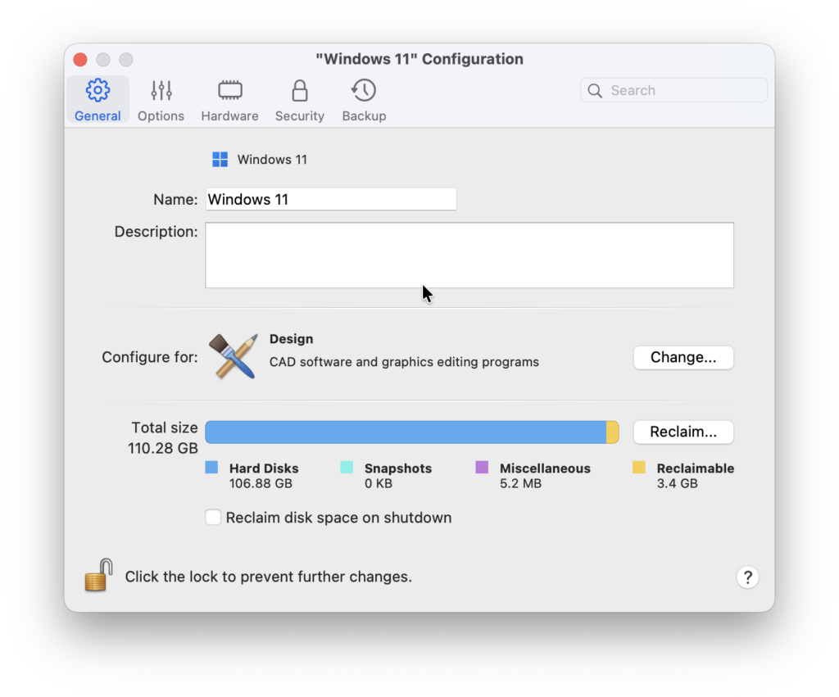Viewport: 839px width, 697px height.
Task: Click the magnifying glass in Search
Action: pos(596,91)
